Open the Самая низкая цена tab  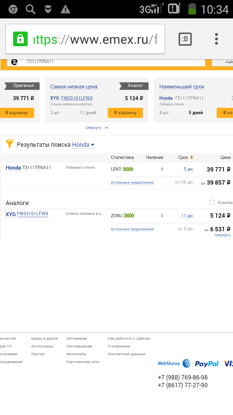click(x=74, y=86)
